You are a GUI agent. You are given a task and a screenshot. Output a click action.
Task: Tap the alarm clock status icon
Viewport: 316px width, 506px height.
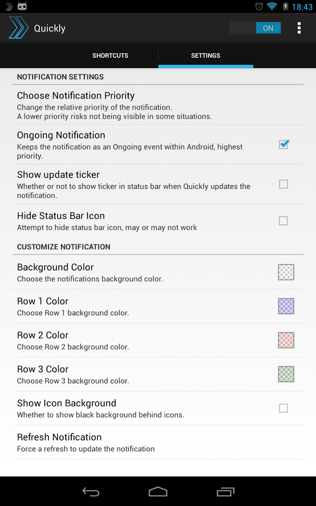(x=259, y=6)
